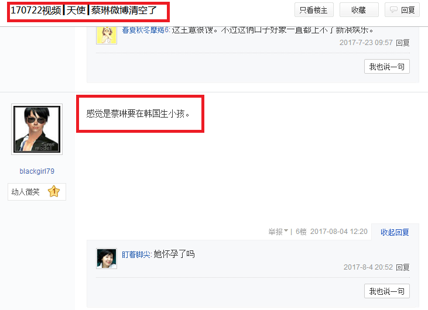Open 春夏秋冬摩羯6 username link
Screen dimensions: 428x310
tap(146, 30)
